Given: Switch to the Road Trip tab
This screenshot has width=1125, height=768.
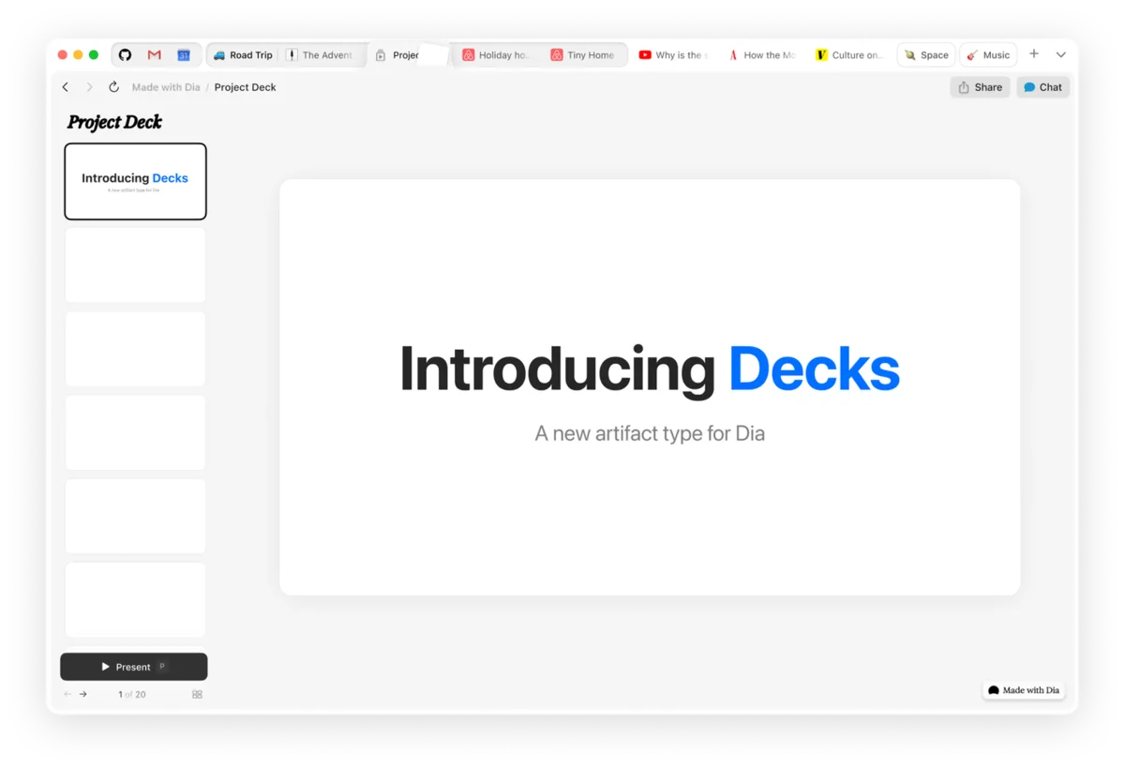Looking at the screenshot, I should click(243, 55).
